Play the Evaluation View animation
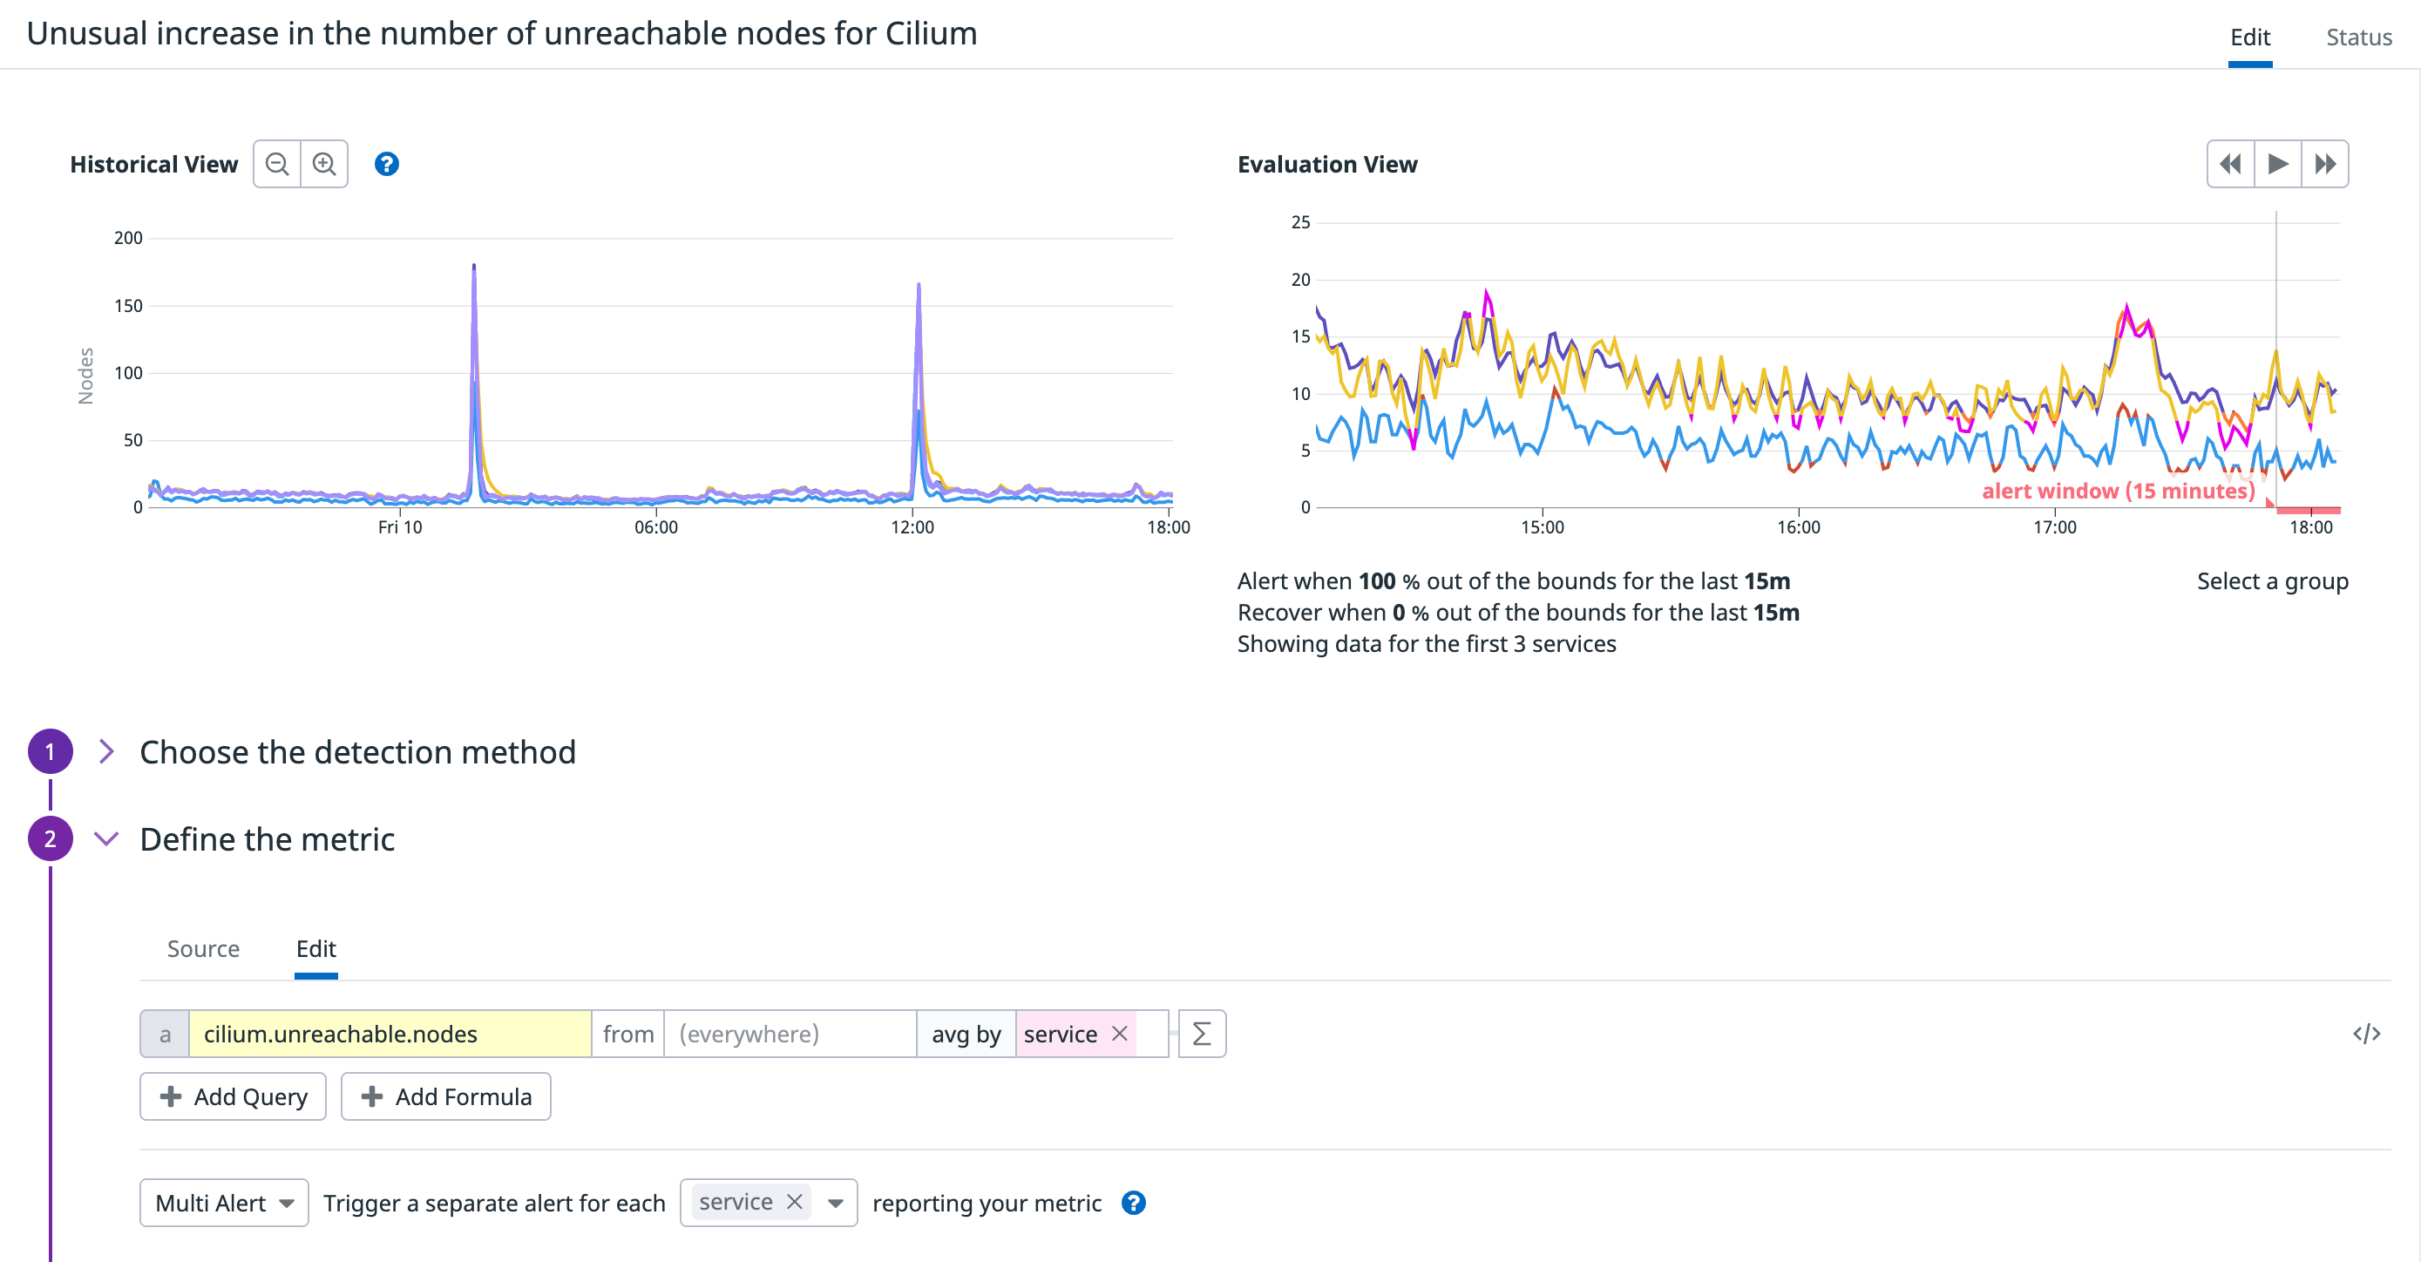 [x=2278, y=164]
